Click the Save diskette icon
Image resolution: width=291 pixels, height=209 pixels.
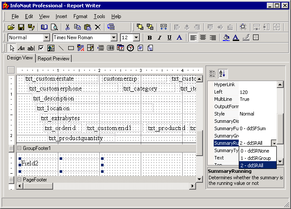coord(21,27)
